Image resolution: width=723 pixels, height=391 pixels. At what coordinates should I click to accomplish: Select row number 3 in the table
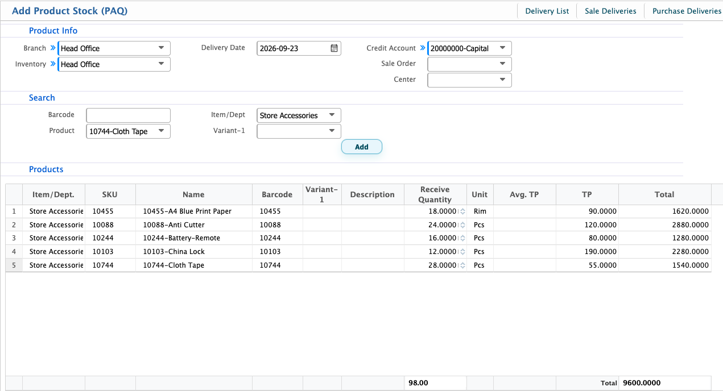click(14, 238)
